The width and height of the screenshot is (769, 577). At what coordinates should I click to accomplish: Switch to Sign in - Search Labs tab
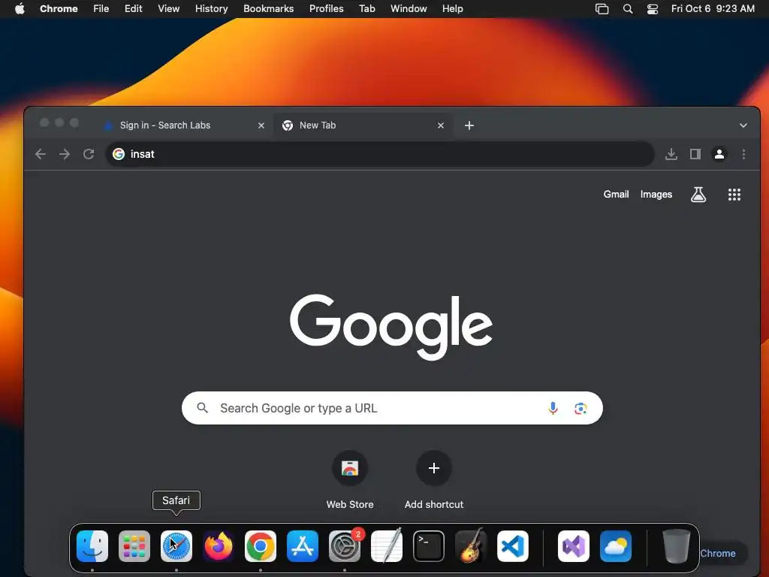(x=184, y=125)
